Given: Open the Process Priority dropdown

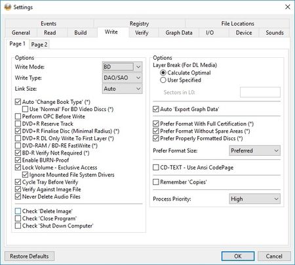Looking at the screenshot, I should (x=254, y=199).
